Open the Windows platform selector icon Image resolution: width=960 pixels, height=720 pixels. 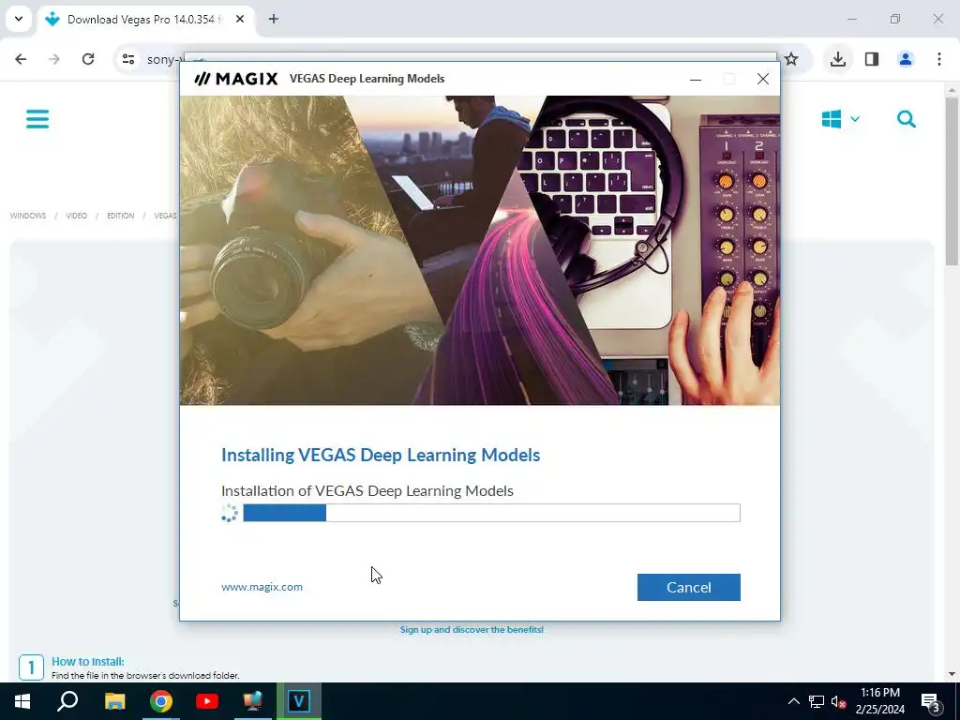tap(831, 119)
